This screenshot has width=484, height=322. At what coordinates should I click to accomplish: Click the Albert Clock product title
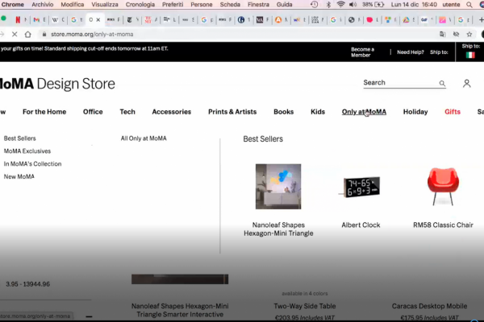tap(361, 225)
